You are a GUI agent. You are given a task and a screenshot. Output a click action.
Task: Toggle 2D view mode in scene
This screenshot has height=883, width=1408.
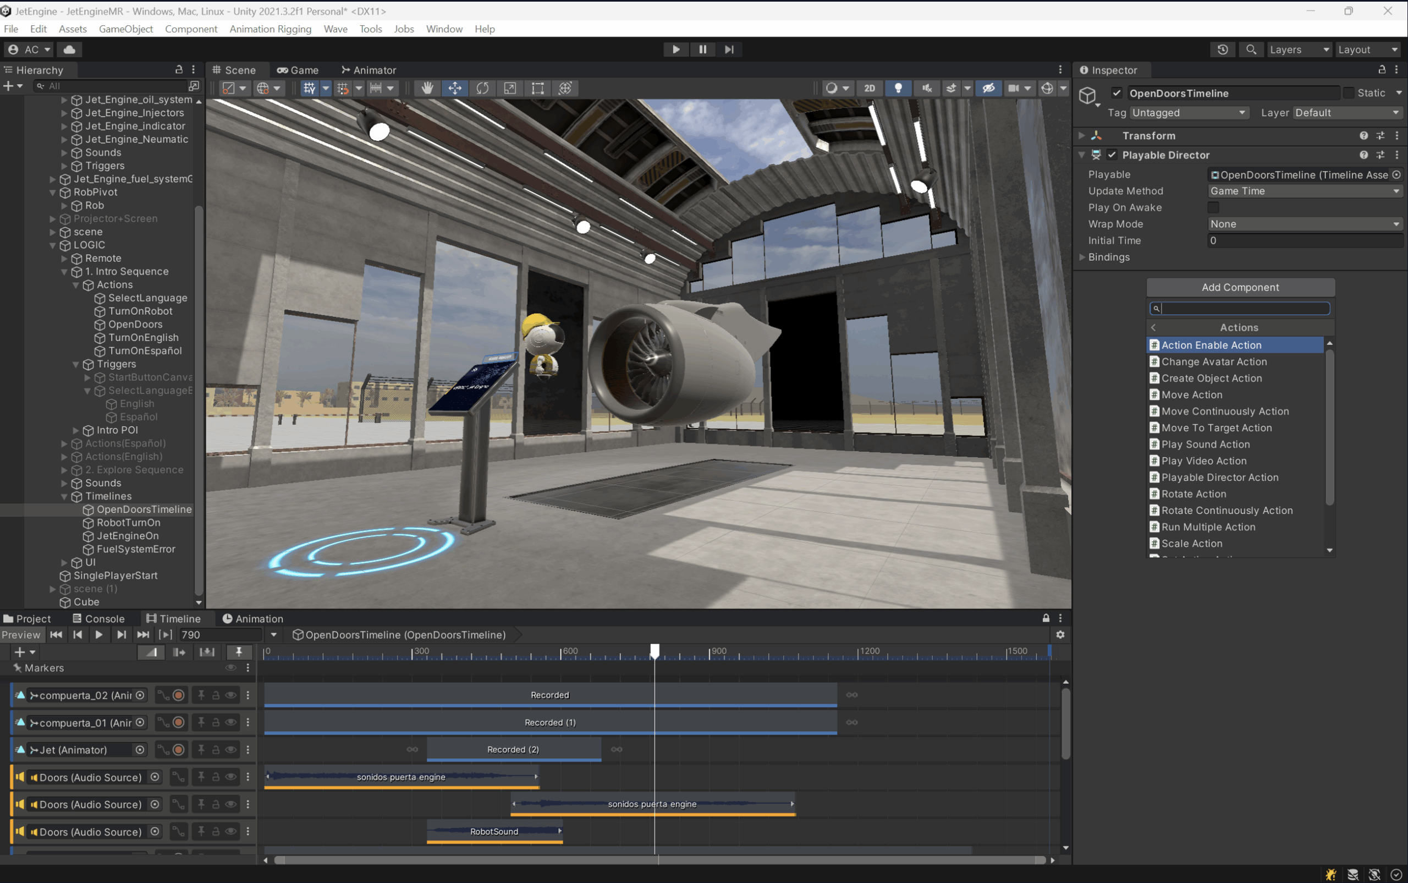869,88
